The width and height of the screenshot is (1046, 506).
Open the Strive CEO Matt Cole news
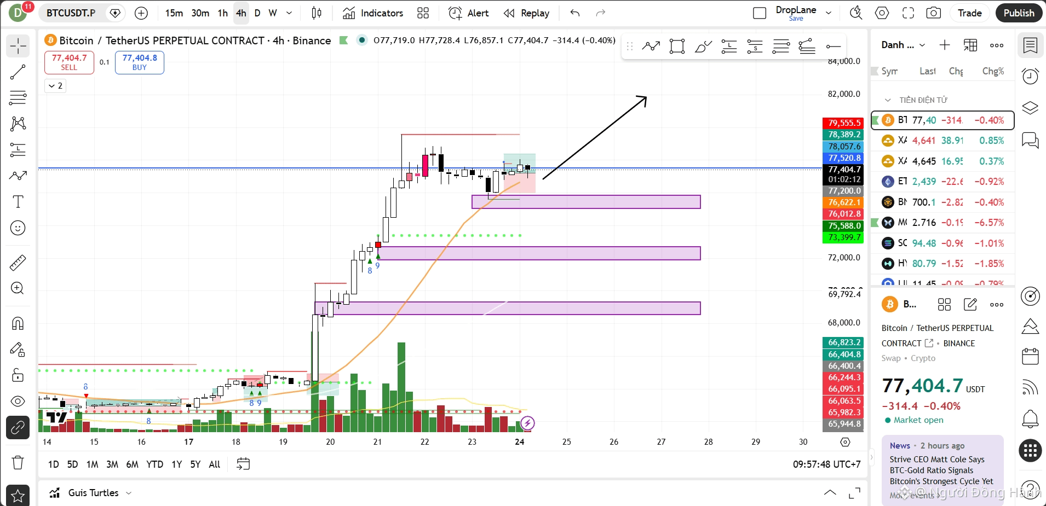941,470
